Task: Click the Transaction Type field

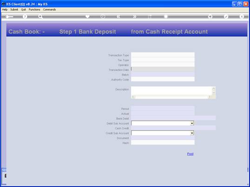Action: 163,55
